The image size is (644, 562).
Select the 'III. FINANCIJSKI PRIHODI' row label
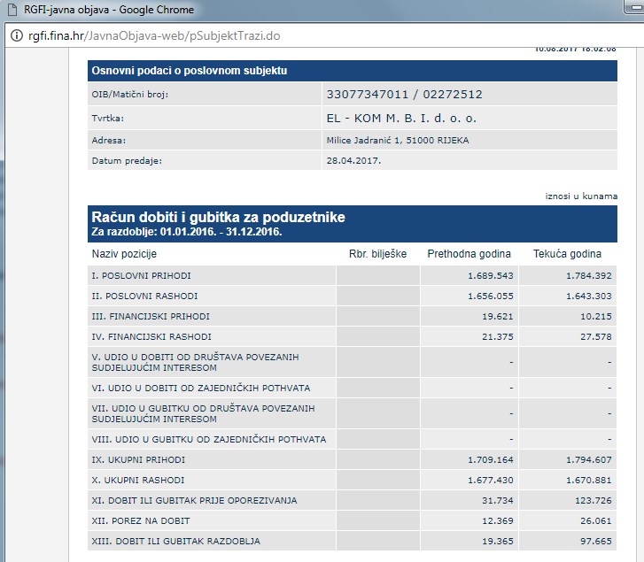[x=151, y=316]
